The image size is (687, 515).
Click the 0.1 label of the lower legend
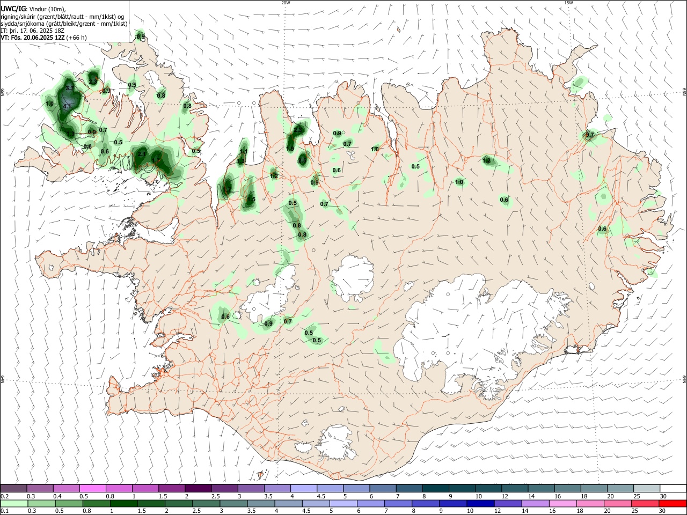4,511
